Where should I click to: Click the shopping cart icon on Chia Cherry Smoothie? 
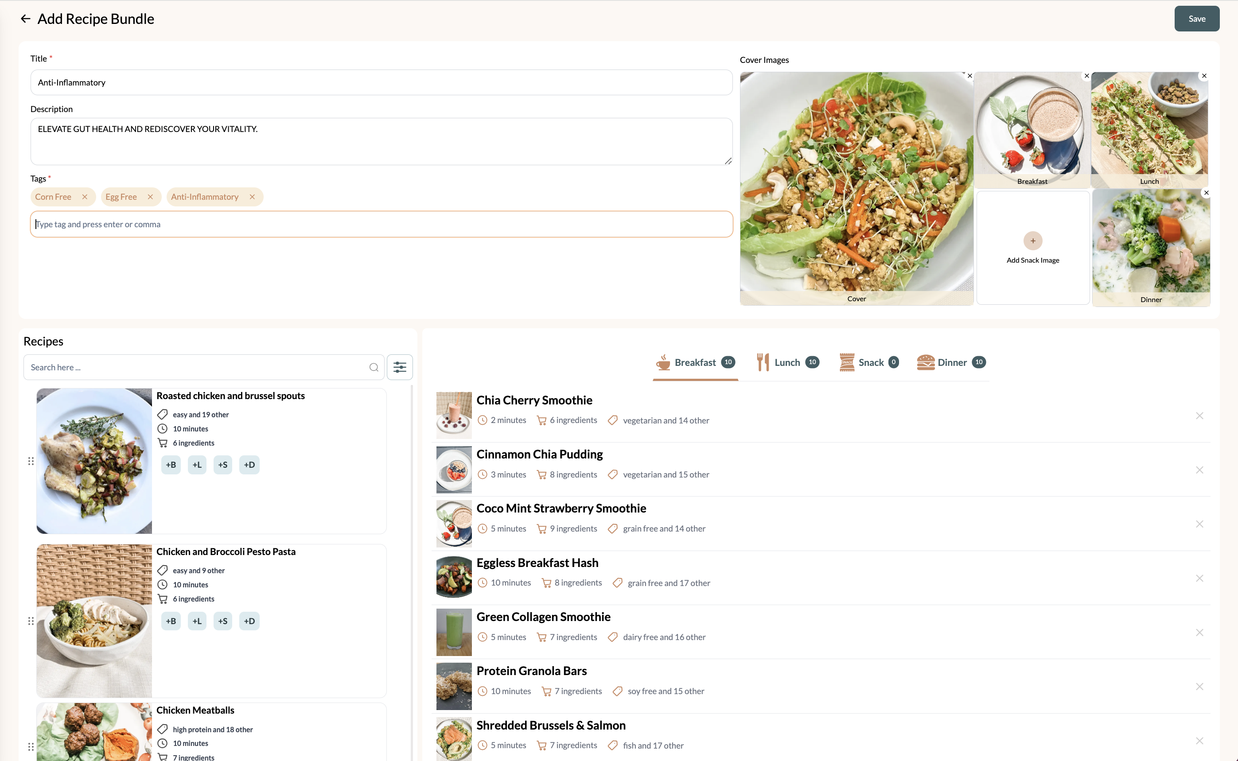pos(541,420)
